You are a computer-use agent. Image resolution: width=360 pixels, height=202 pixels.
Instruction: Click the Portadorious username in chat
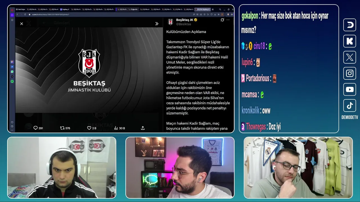point(258,78)
